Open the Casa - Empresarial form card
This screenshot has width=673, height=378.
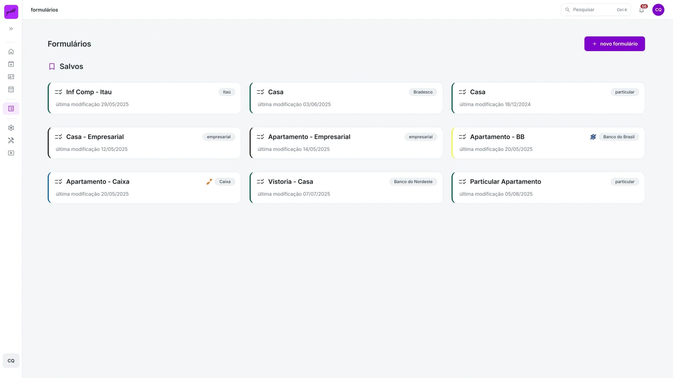(144, 143)
